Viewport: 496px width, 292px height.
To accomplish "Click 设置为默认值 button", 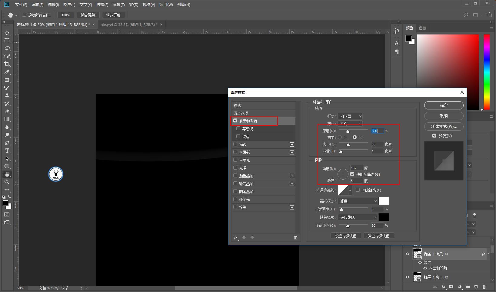I will pos(346,236).
